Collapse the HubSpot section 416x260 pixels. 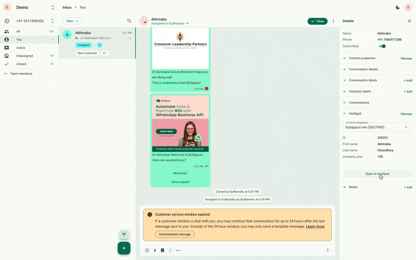click(344, 113)
